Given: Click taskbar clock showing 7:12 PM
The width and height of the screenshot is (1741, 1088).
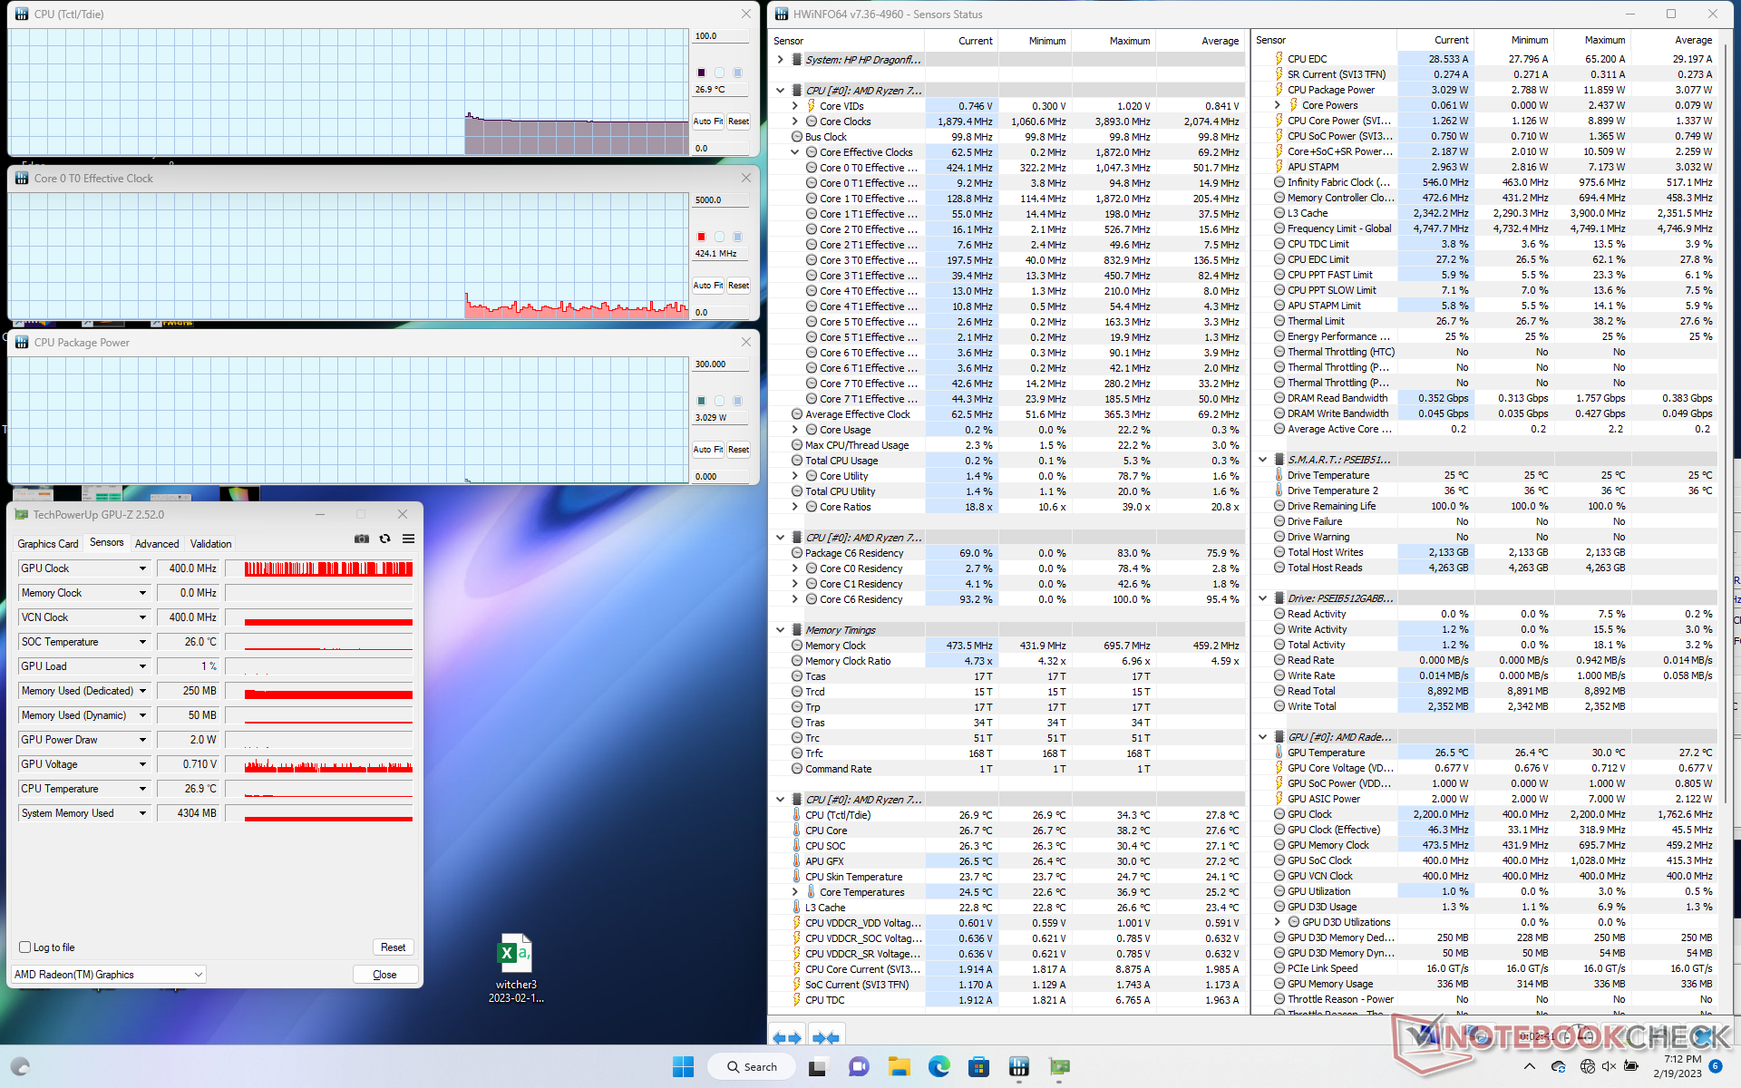Looking at the screenshot, I should (x=1677, y=1066).
